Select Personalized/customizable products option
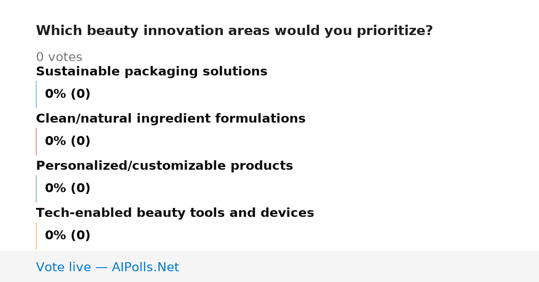 point(164,166)
